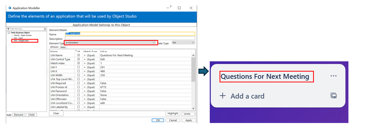Image resolution: width=365 pixels, height=134 pixels.
Task: Check the Match box for UIA X
Action: click(79, 71)
